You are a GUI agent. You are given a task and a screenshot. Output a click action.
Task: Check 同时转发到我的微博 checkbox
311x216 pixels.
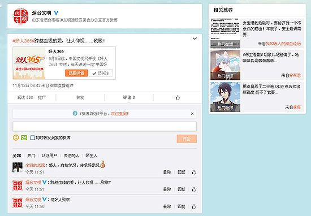click(32, 137)
